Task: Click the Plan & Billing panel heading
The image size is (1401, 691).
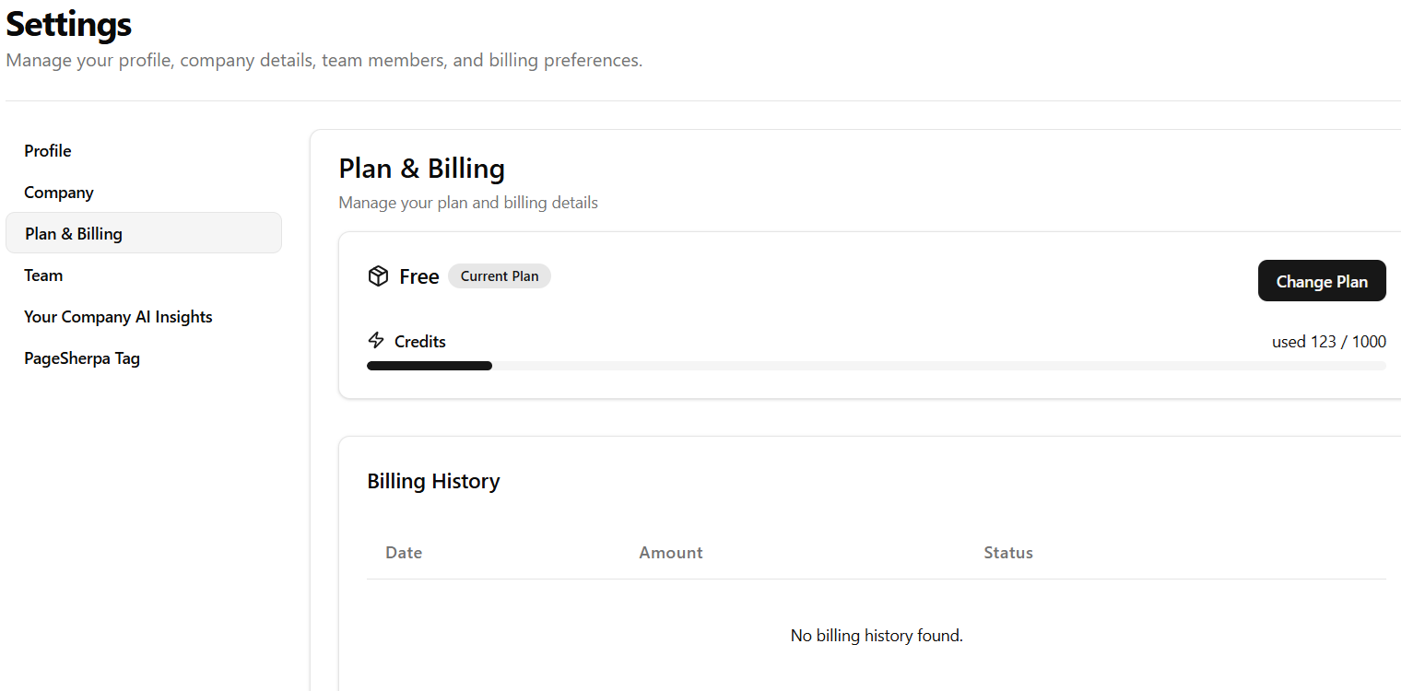Action: (422, 169)
